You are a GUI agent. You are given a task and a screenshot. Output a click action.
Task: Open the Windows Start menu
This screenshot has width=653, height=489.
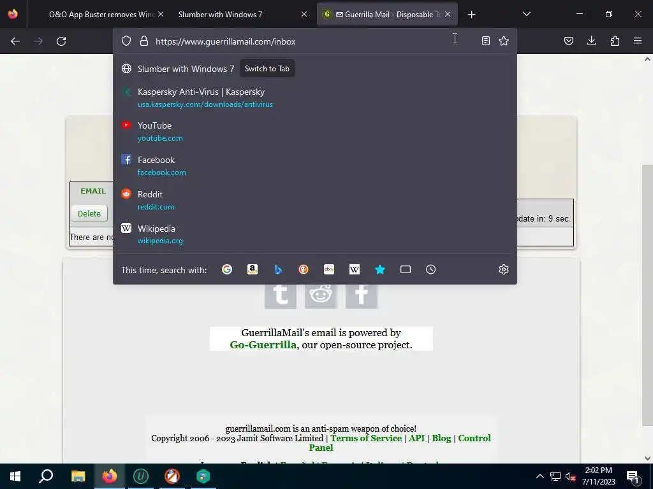15,476
